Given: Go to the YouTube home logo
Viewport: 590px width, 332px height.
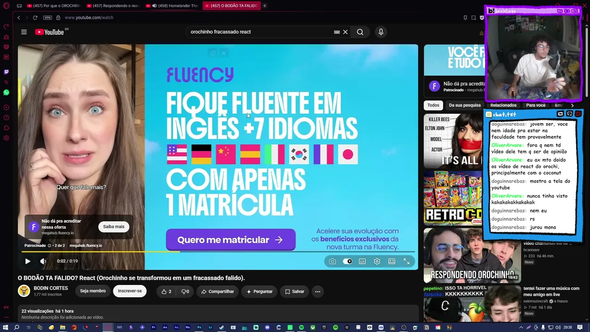Looking at the screenshot, I should 49,32.
